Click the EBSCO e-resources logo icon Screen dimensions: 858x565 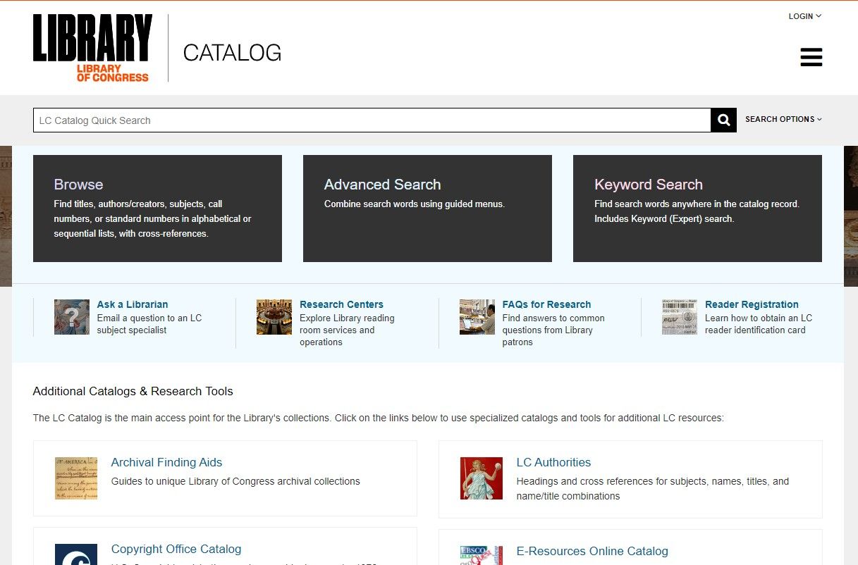[482, 554]
